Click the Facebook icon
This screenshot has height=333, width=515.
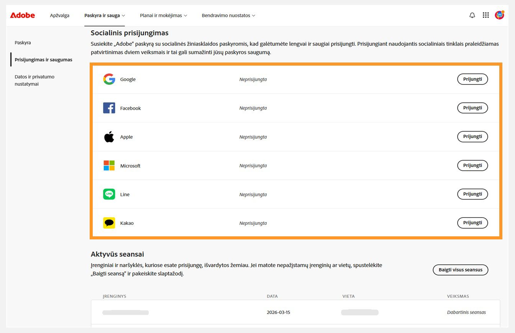click(x=109, y=108)
